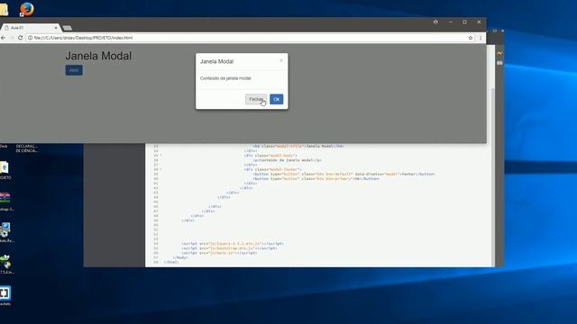The width and height of the screenshot is (577, 324).
Task: Bookmark the page with the star icon
Action: pyautogui.click(x=471, y=38)
